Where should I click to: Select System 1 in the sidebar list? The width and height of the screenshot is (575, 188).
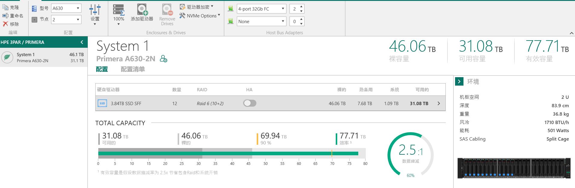click(44, 57)
